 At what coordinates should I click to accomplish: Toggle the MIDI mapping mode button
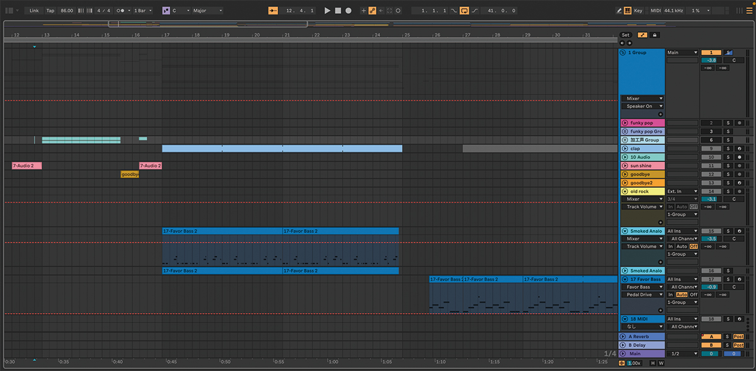(x=655, y=11)
